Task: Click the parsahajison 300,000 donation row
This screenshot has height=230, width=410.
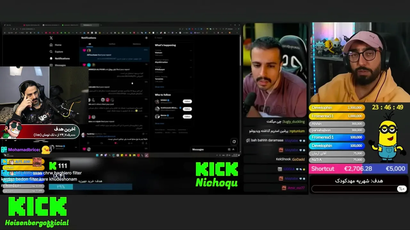Action: point(337,130)
